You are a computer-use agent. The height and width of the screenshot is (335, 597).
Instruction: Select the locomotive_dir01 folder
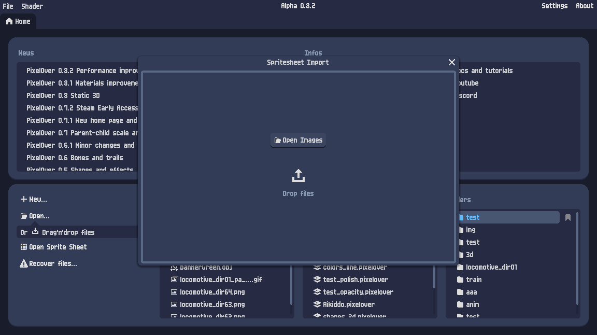point(491,267)
